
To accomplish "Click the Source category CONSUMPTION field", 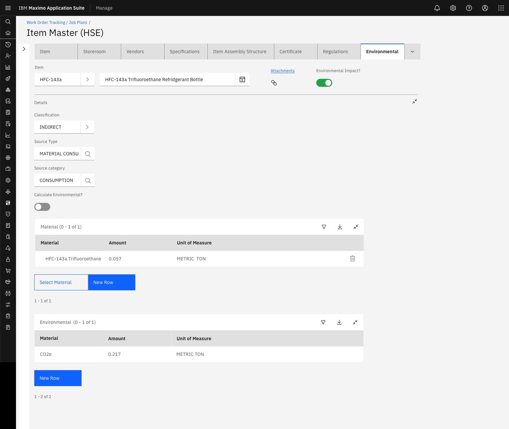I will 58,180.
